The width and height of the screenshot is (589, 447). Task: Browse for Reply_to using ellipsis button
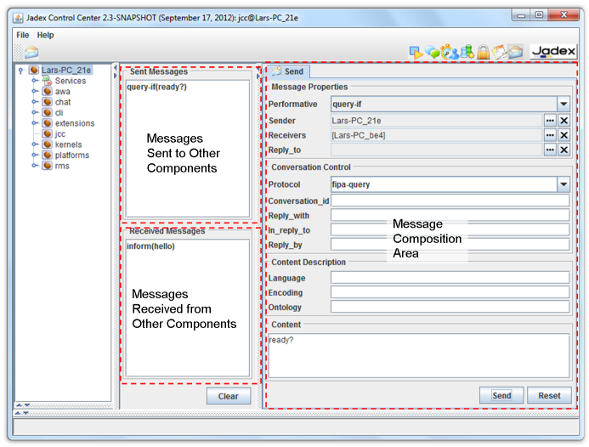[x=549, y=150]
